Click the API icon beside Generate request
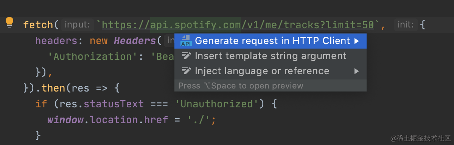Viewport: 454px width, 145px height. 186,41
